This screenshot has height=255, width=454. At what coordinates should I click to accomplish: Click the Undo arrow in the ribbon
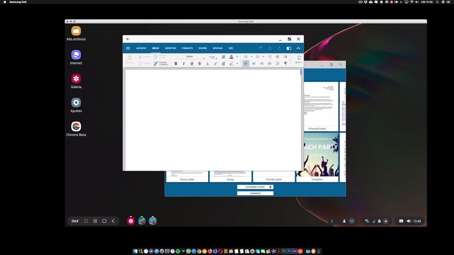click(270, 48)
